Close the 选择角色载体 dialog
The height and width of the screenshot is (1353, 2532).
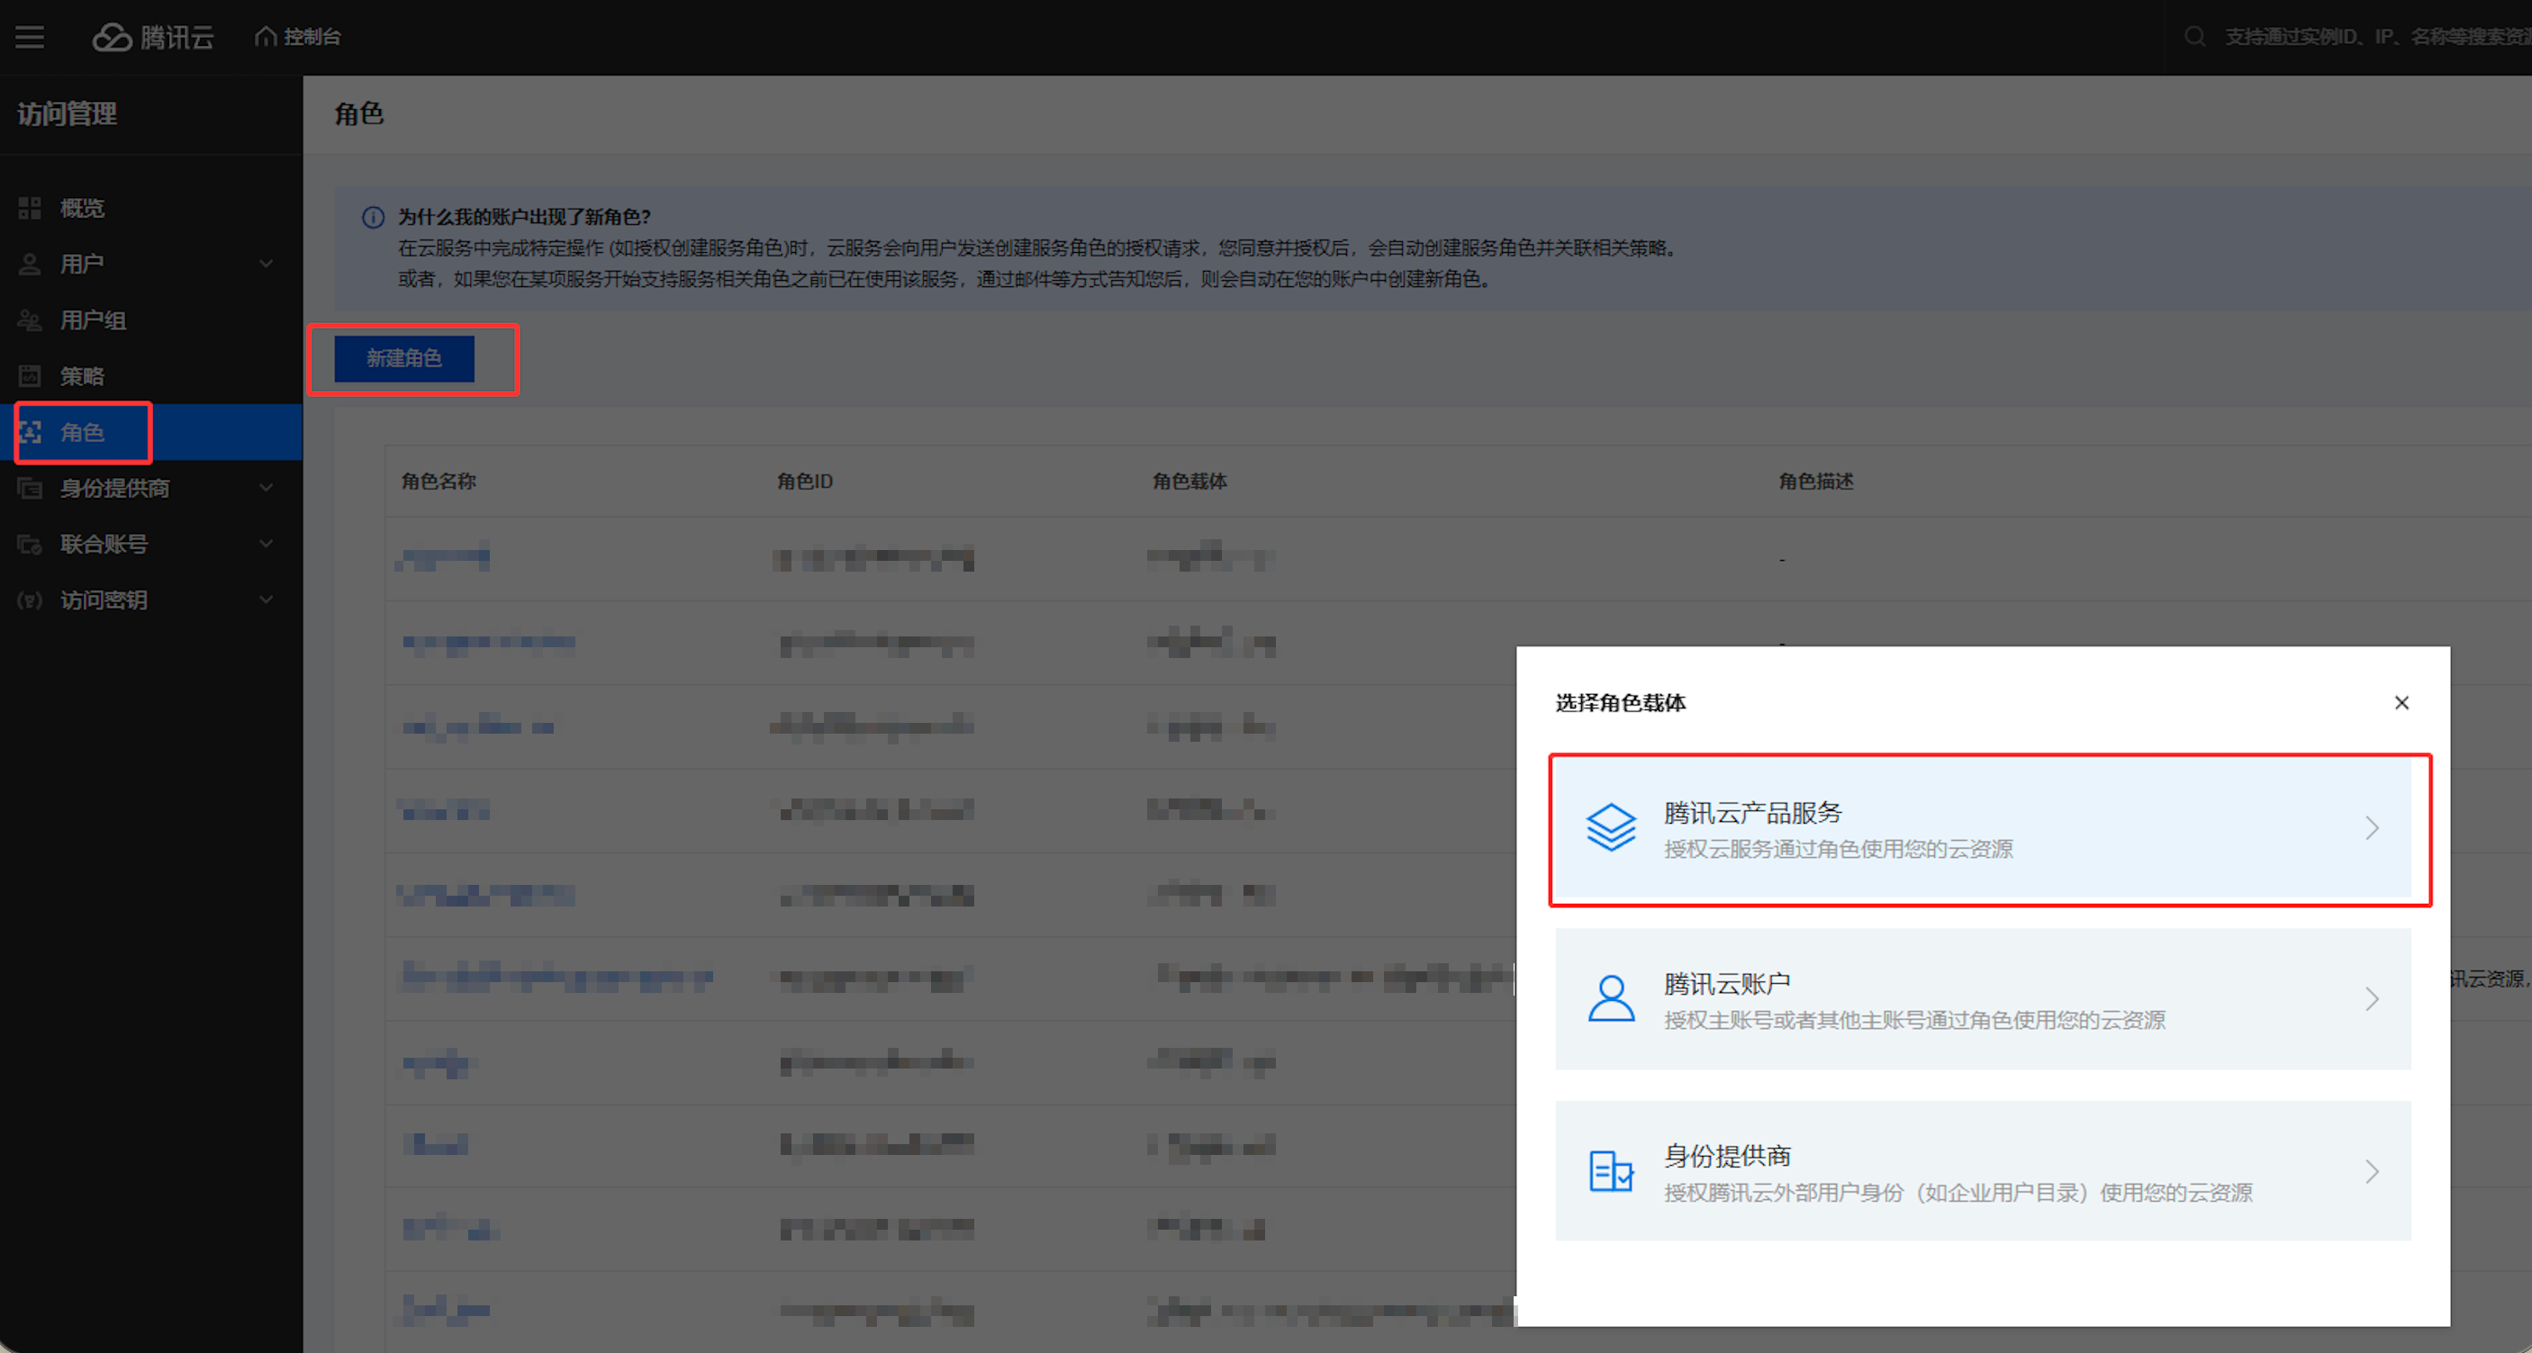coord(2401,704)
